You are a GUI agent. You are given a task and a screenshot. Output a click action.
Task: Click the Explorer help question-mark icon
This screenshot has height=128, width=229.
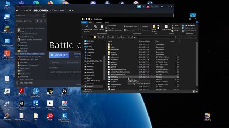pos(197,22)
